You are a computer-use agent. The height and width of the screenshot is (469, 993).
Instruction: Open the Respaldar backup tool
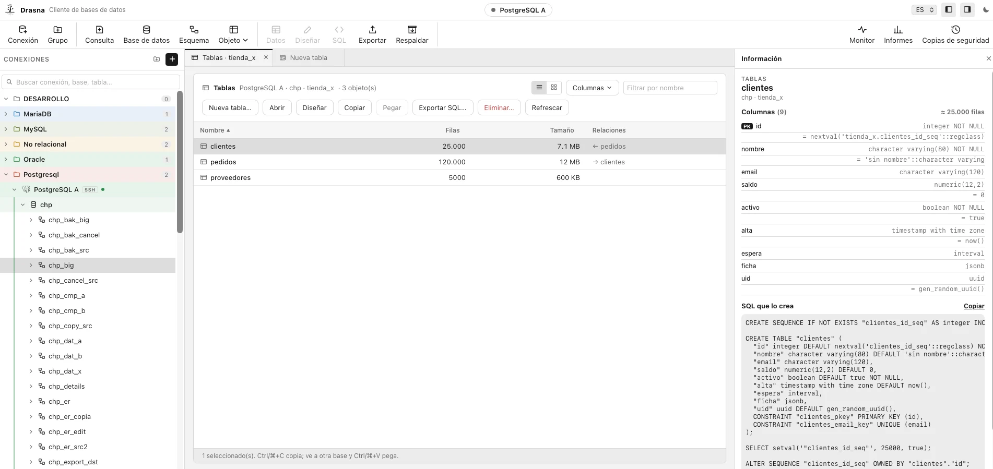[x=412, y=34]
